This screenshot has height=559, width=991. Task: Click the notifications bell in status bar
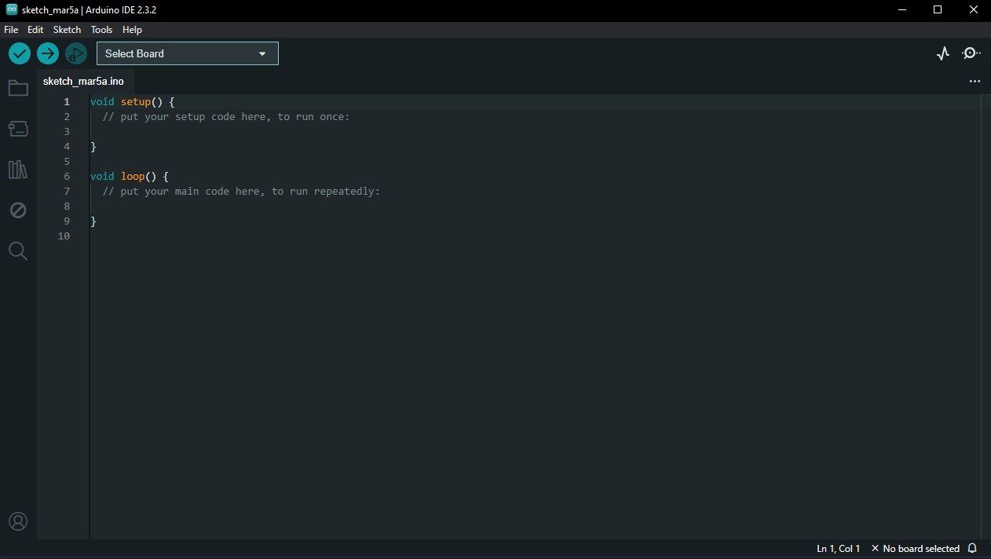[x=972, y=548]
